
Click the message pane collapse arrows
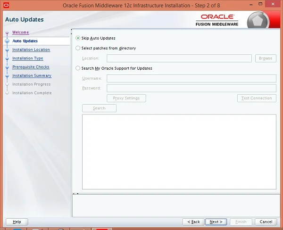coord(75,194)
